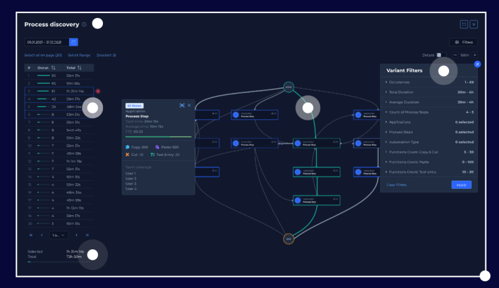Viewport: 499px width, 288px height.
Task: Enter fullscreen mode for process map
Action: pyautogui.click(x=464, y=24)
